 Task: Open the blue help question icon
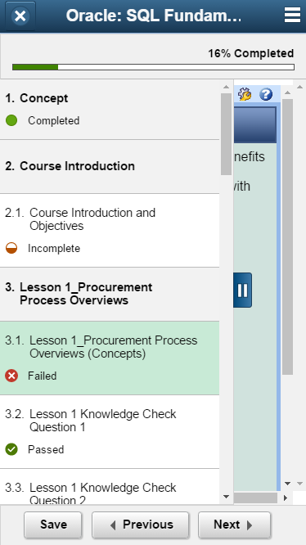pyautogui.click(x=266, y=95)
